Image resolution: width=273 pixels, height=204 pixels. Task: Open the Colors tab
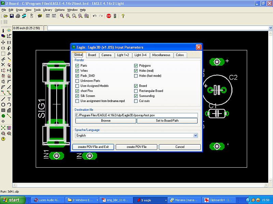[x=180, y=55]
